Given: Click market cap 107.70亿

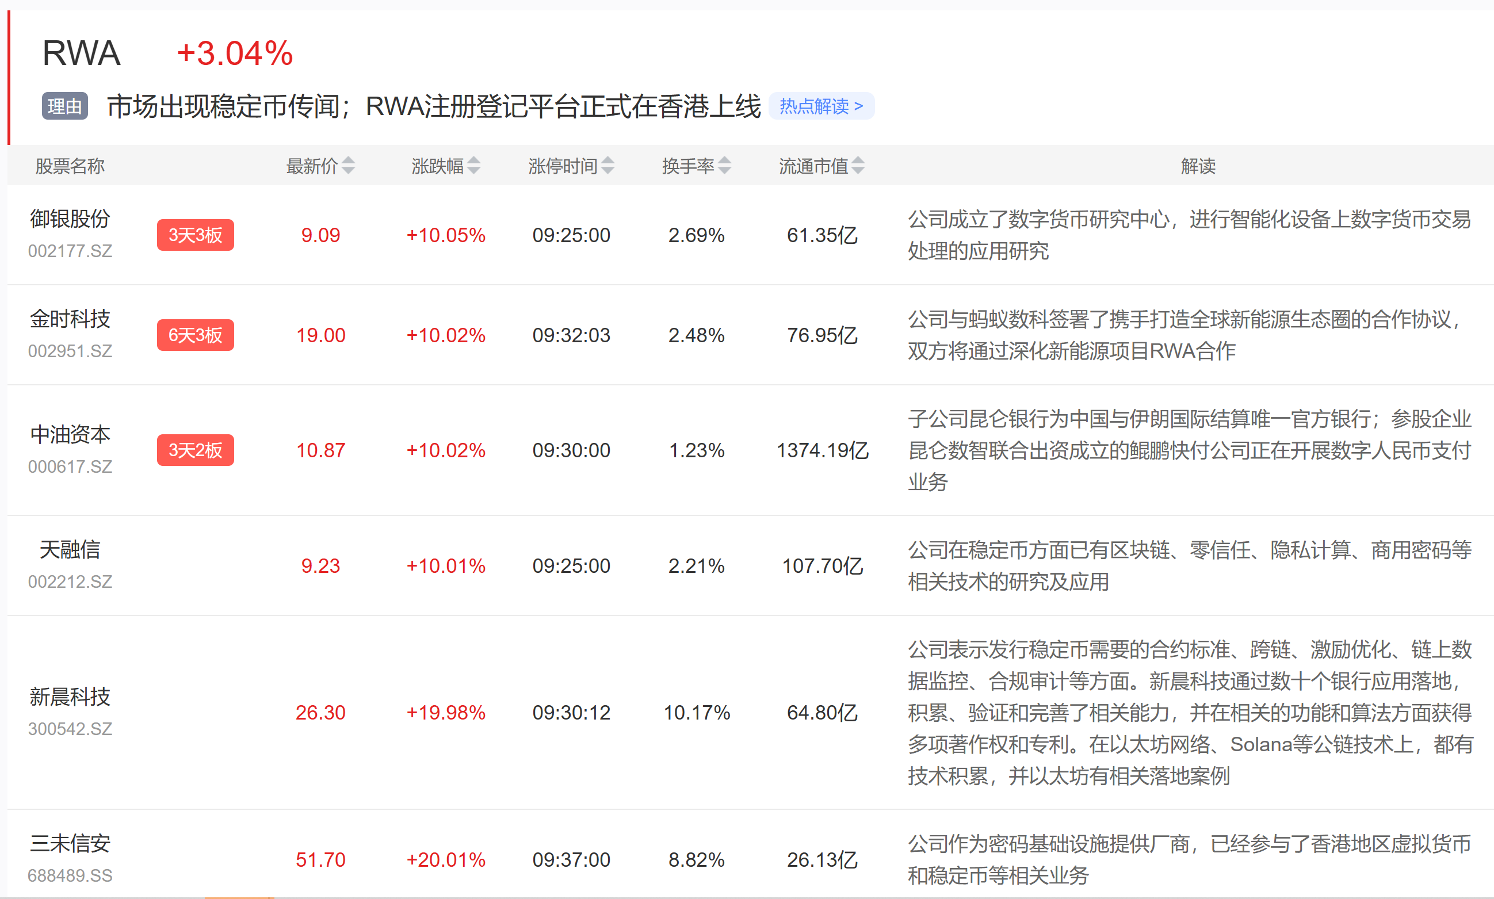Looking at the screenshot, I should click(x=822, y=566).
